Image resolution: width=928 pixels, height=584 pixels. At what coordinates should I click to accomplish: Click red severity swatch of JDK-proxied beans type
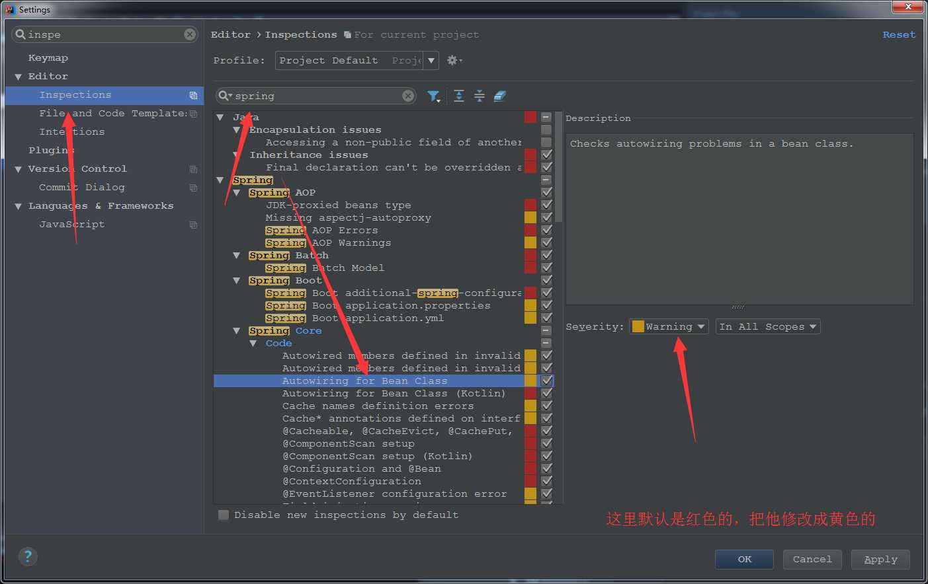click(x=530, y=205)
